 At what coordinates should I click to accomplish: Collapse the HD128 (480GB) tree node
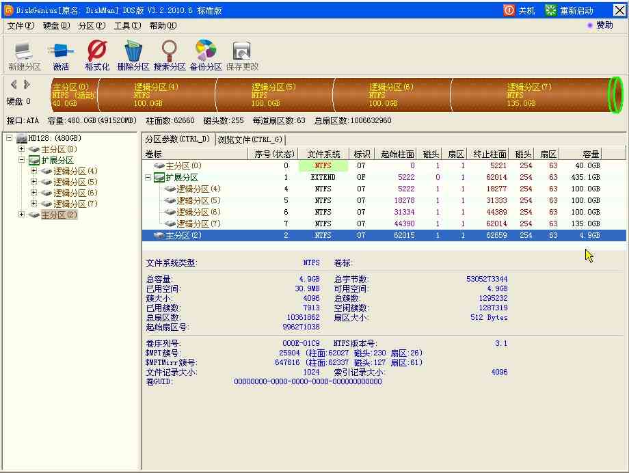pyautogui.click(x=9, y=138)
